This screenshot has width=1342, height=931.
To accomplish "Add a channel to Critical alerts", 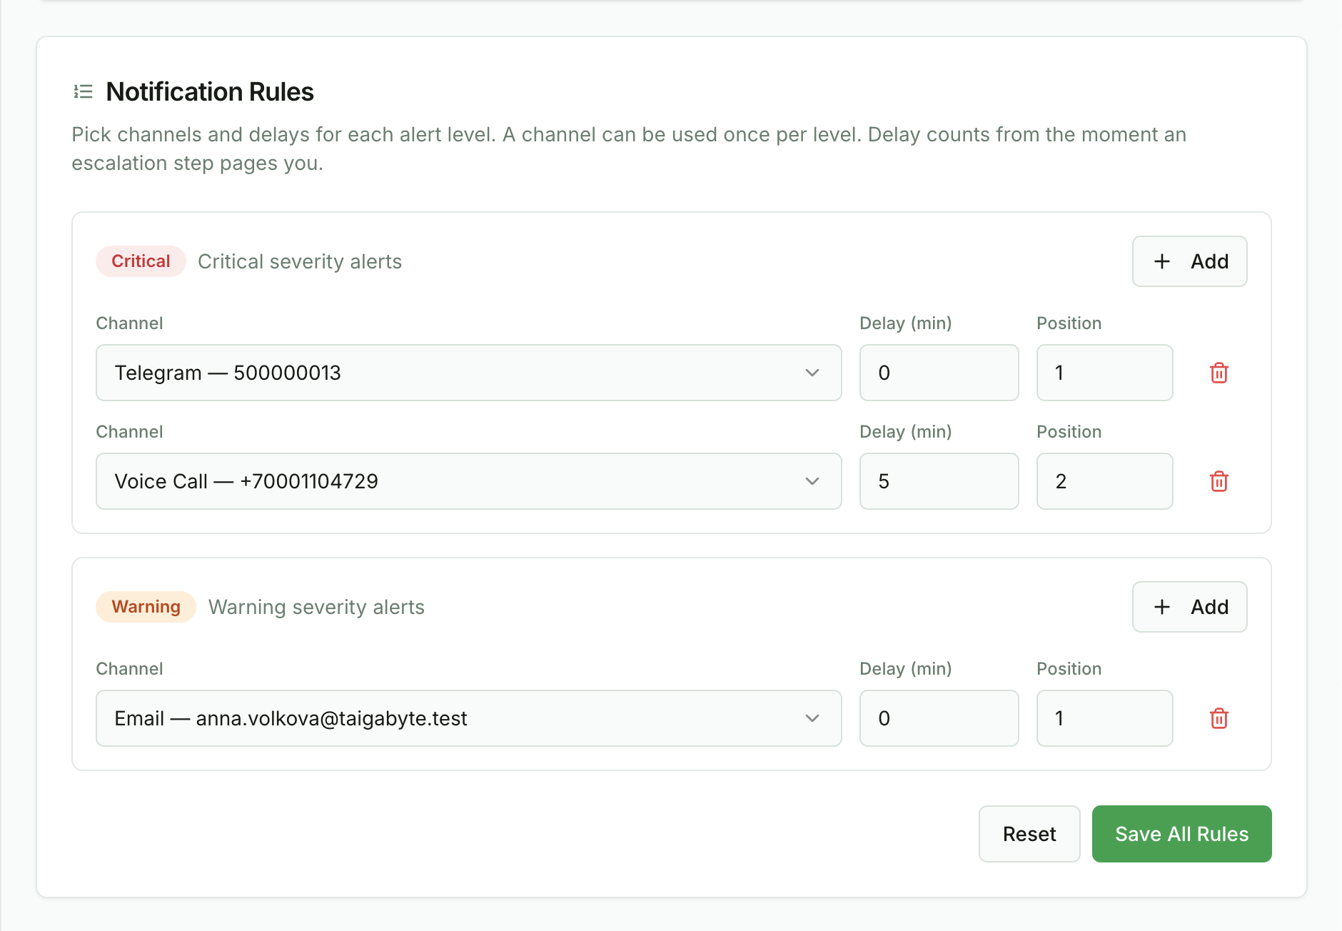I will (1189, 261).
